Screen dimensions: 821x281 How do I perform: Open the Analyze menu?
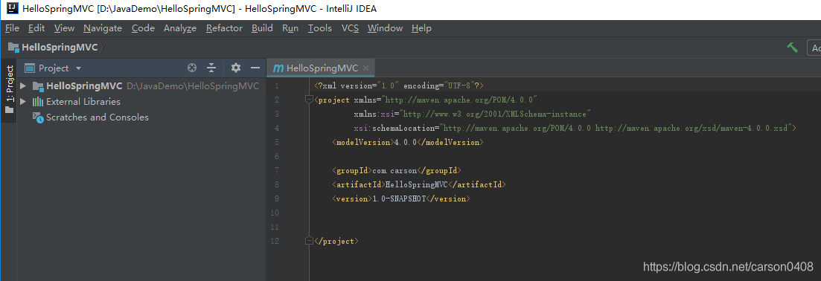(x=180, y=28)
